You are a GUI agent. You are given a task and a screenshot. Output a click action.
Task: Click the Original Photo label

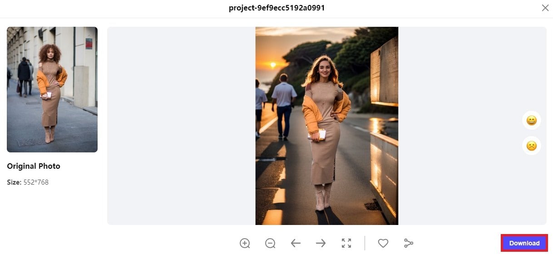click(x=34, y=166)
